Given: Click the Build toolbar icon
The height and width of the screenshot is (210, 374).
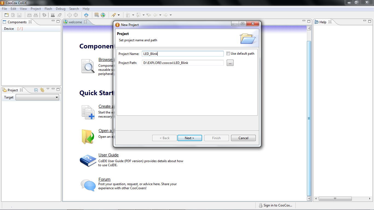Looking at the screenshot, I should (x=29, y=15).
